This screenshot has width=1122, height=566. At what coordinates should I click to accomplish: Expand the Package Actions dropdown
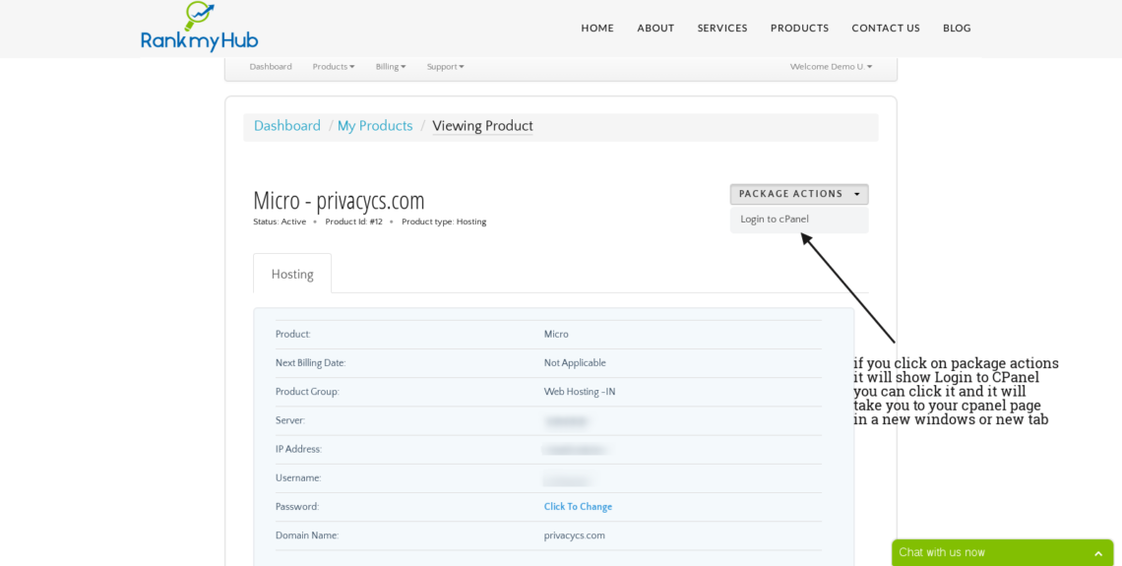coord(798,194)
